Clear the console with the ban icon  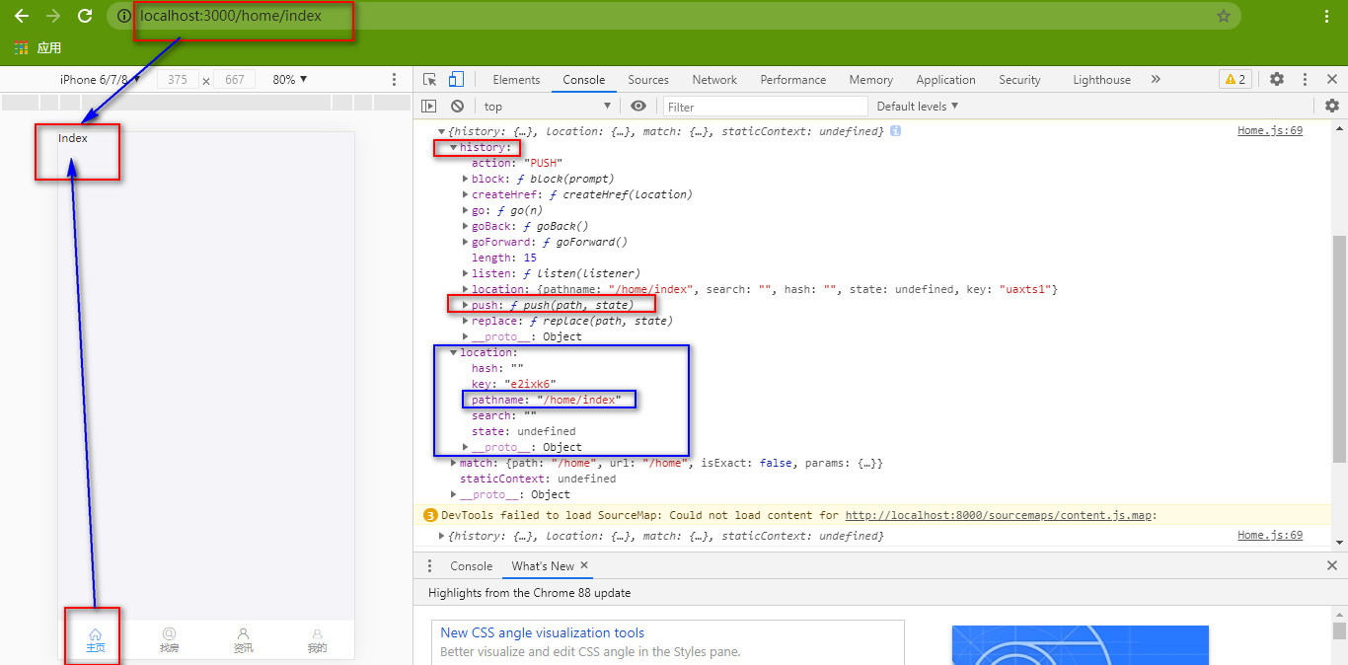pos(457,106)
